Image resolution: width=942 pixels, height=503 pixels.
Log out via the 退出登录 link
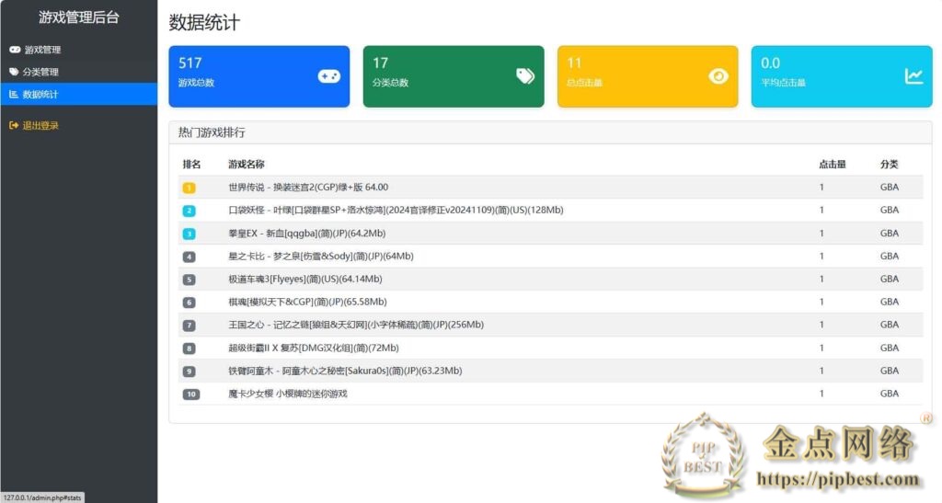tap(40, 125)
